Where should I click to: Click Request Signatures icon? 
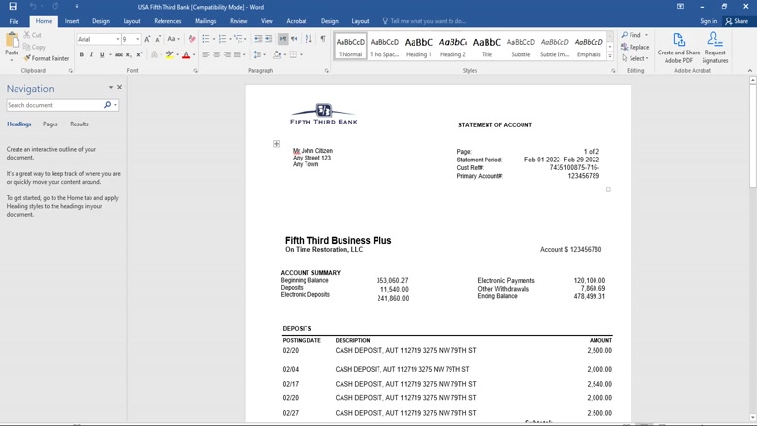(x=714, y=47)
